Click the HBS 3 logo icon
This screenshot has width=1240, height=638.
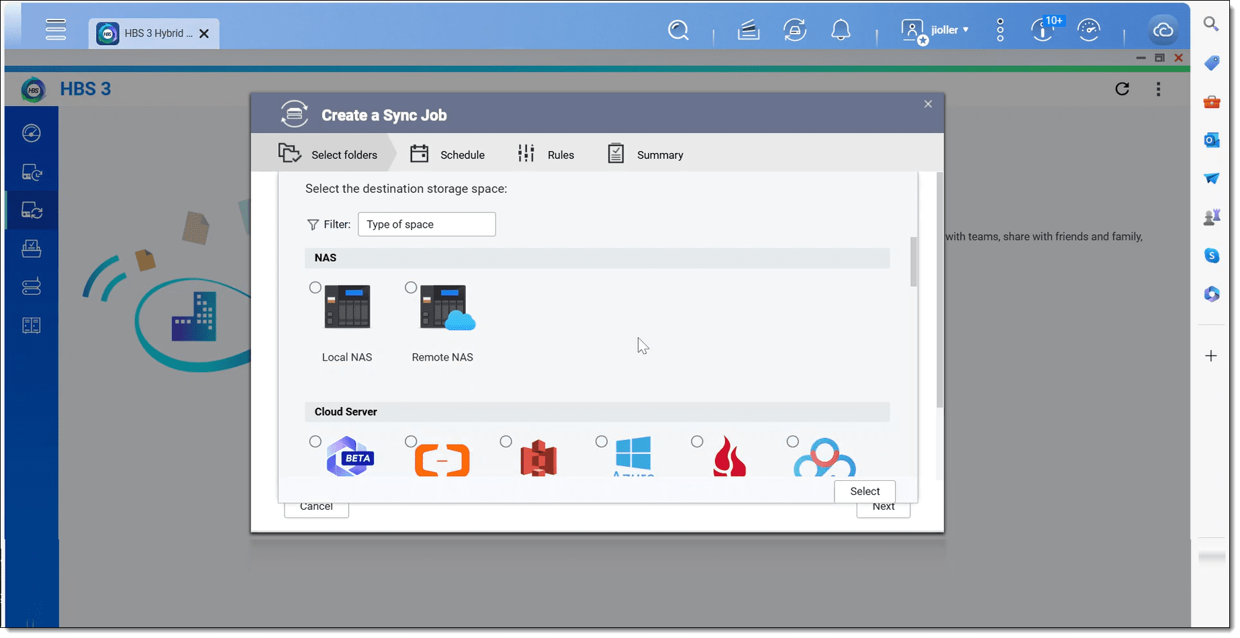click(x=33, y=89)
